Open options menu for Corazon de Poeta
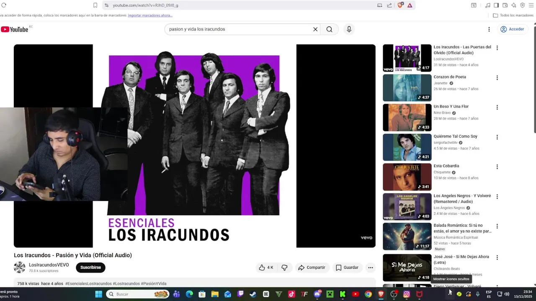The width and height of the screenshot is (536, 301). click(x=497, y=78)
